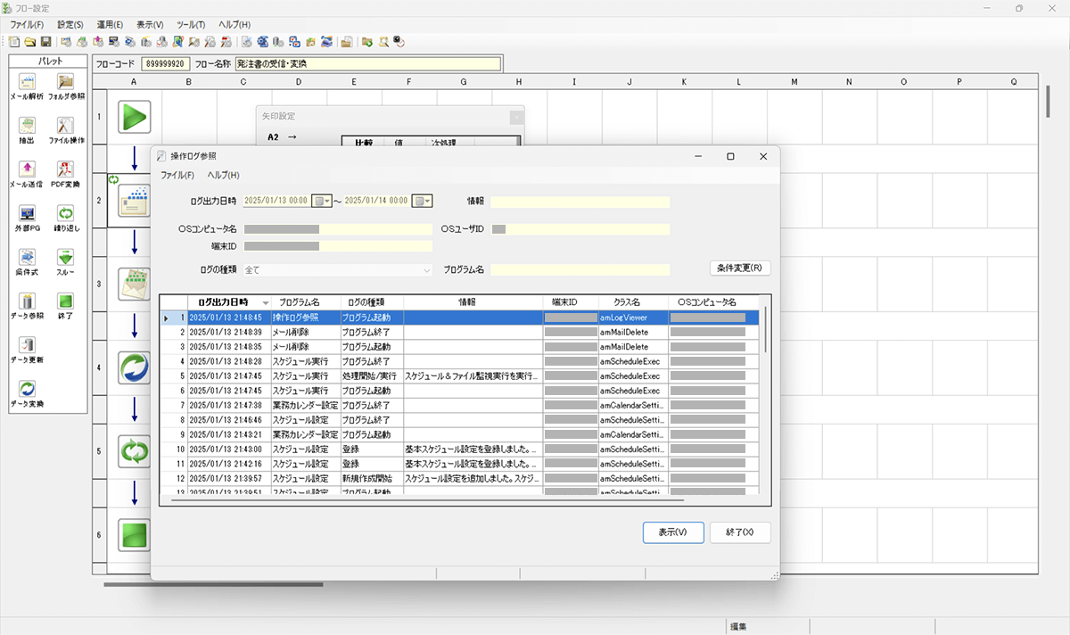Click the 繰り返し loop palette icon

[66, 214]
